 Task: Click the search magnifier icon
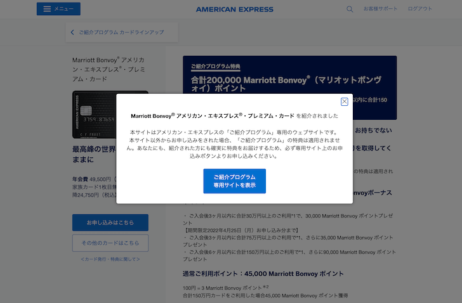tap(350, 9)
